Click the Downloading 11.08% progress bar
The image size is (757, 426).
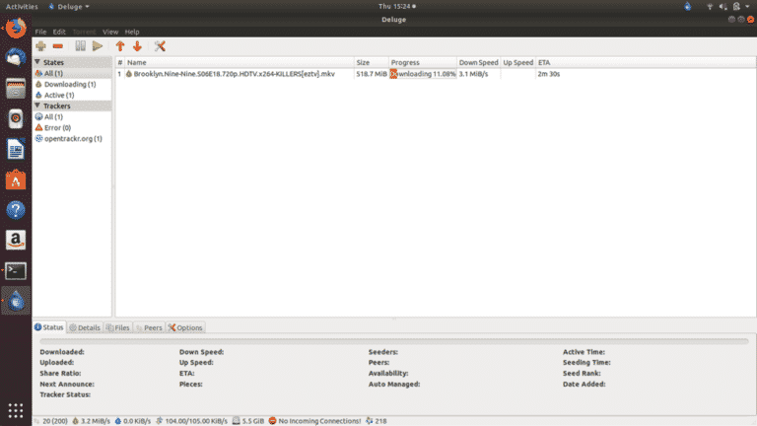[423, 74]
